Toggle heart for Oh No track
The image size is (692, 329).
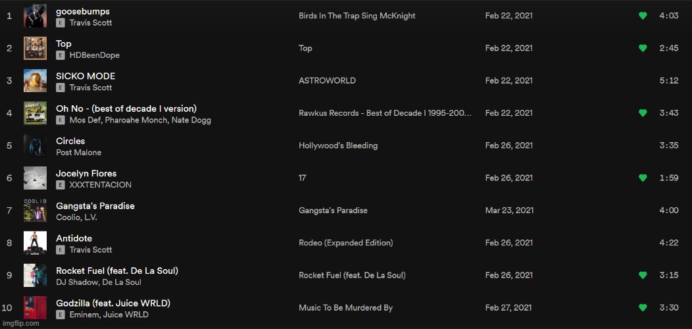coord(643,113)
